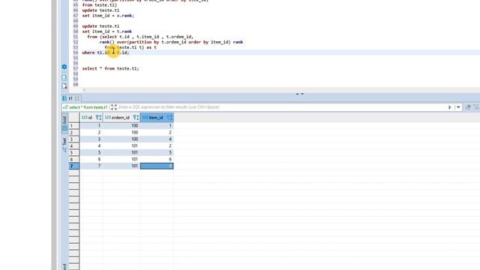Screen dimensions: 480x270
Task: Click the editor horizontal scrollbar left arrow
Action: [x=85, y=90]
